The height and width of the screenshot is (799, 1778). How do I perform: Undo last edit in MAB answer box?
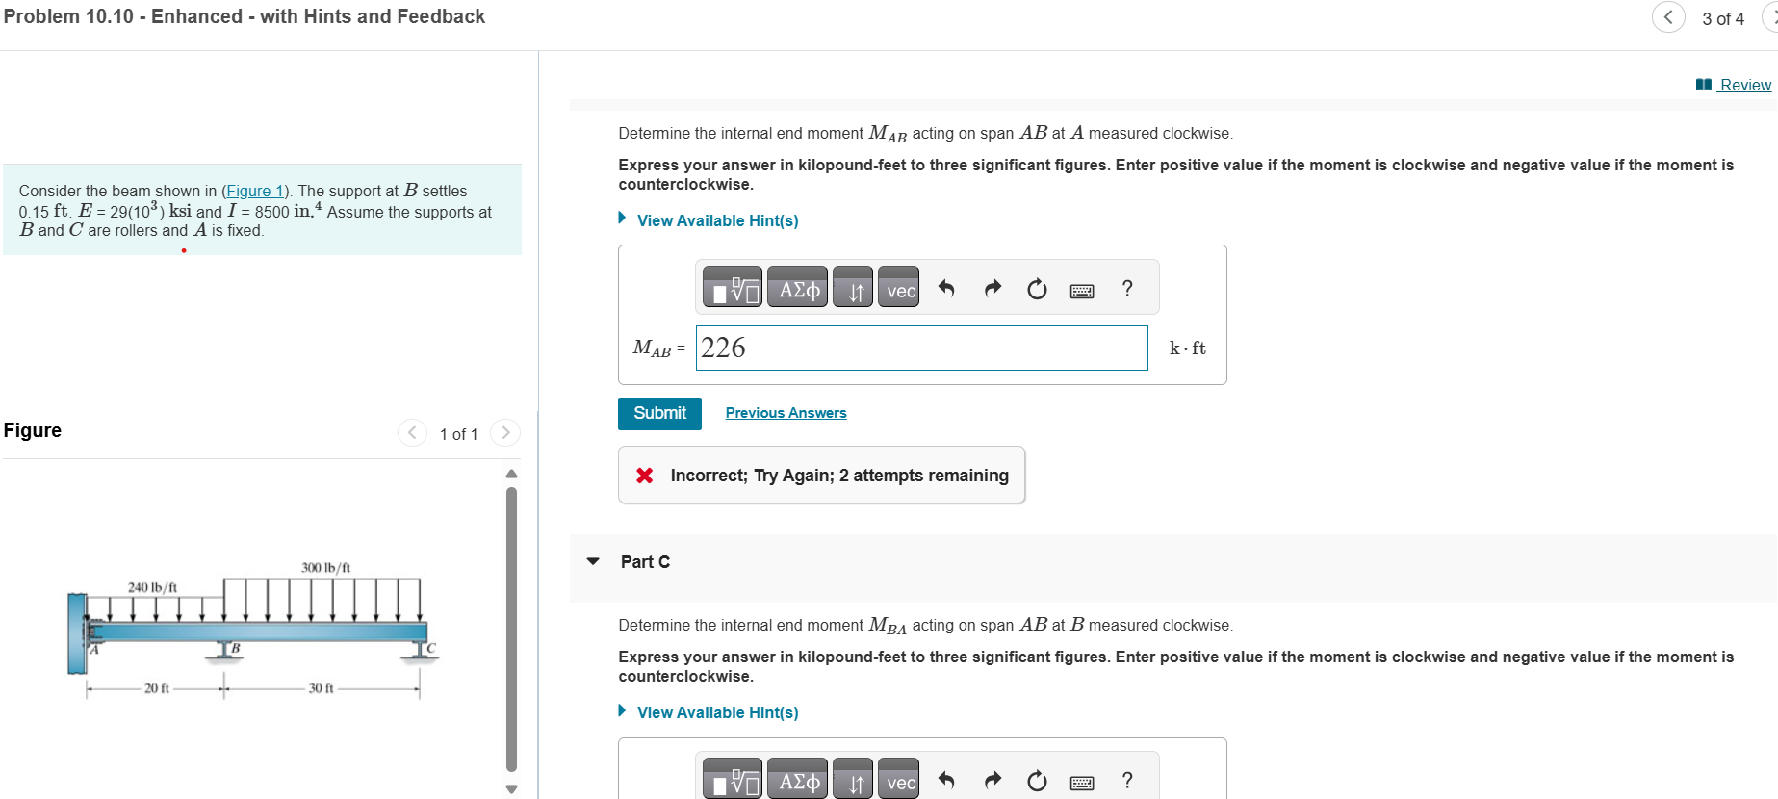click(x=946, y=288)
